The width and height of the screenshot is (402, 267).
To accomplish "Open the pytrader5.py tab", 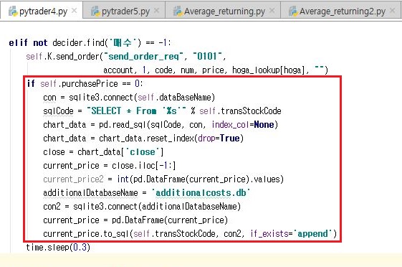I will (125, 11).
